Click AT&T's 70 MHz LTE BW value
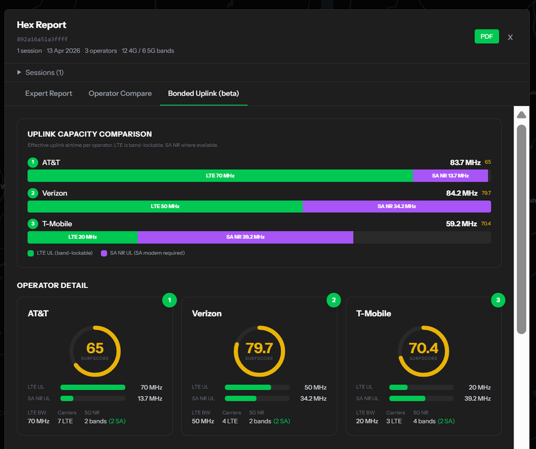The width and height of the screenshot is (536, 449). coord(39,421)
